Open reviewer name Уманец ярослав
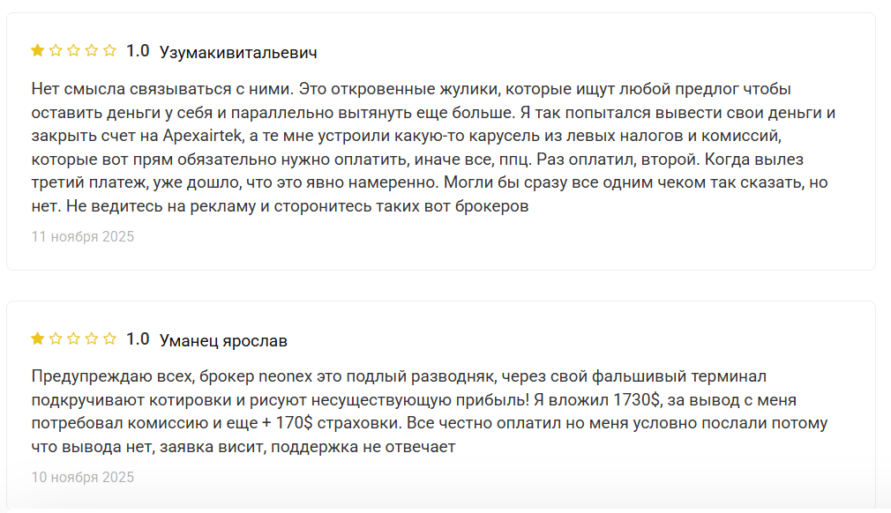 [223, 340]
